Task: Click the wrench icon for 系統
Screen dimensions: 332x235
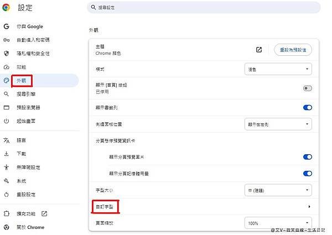Action: pyautogui.click(x=6, y=181)
